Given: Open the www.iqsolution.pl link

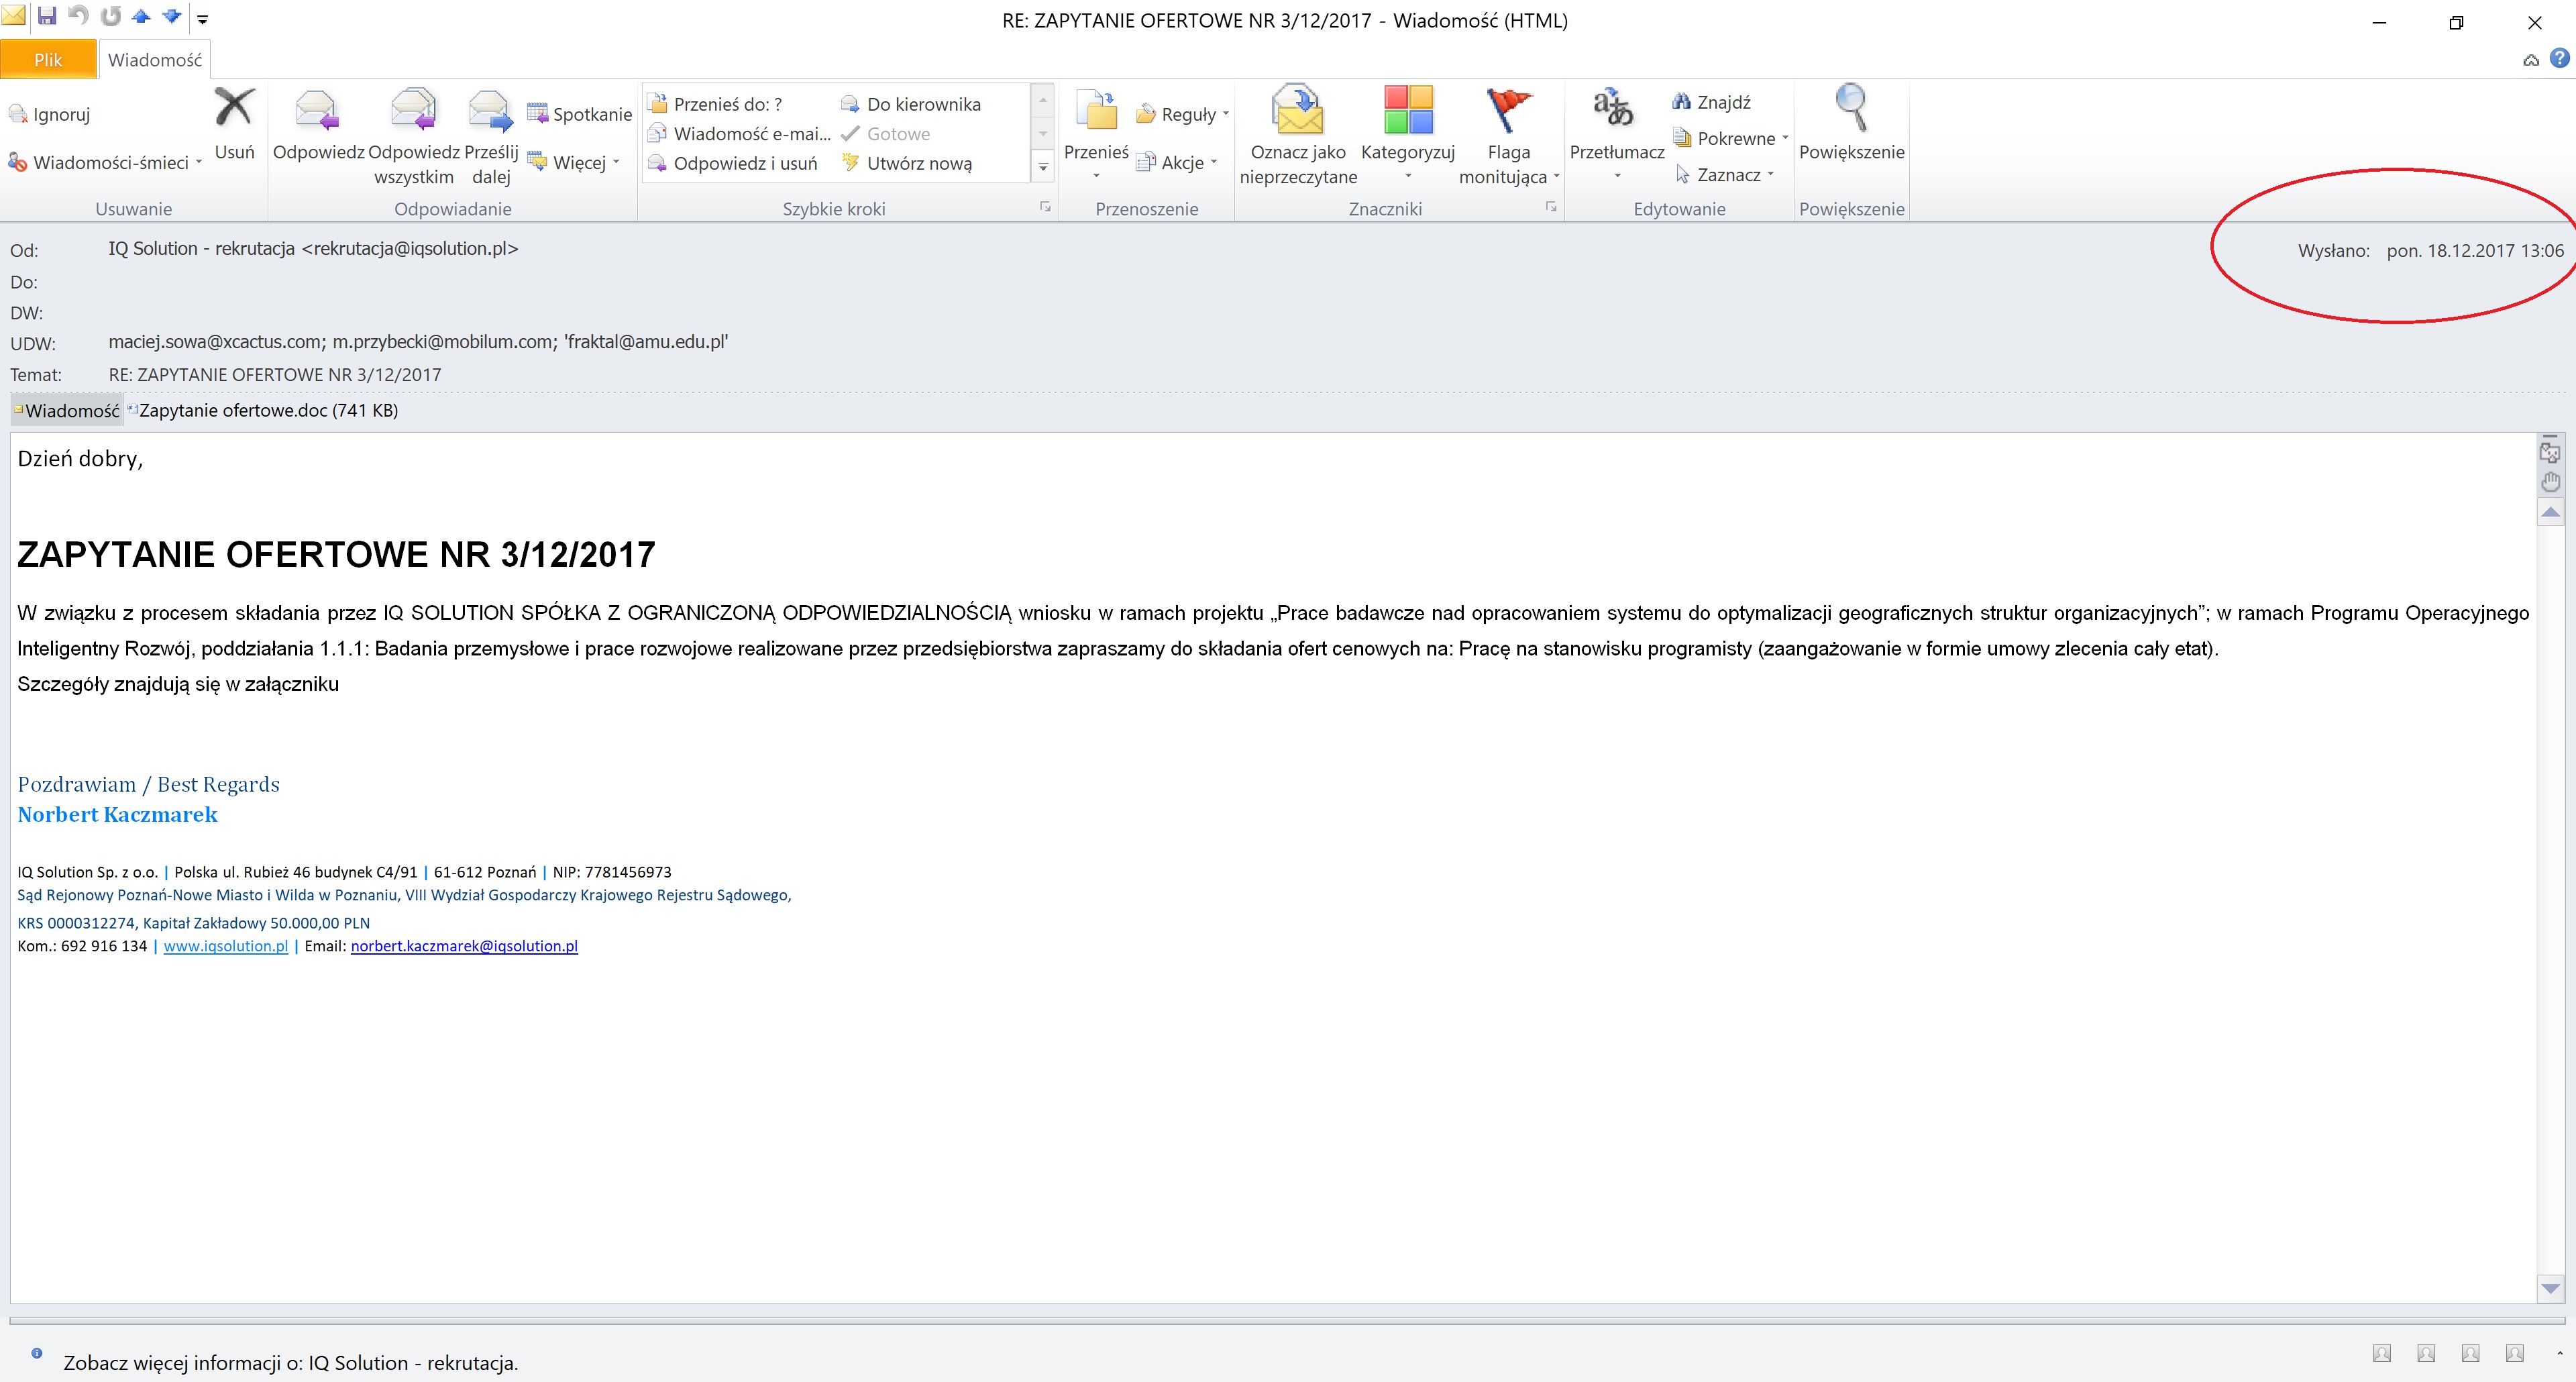Looking at the screenshot, I should click(225, 946).
